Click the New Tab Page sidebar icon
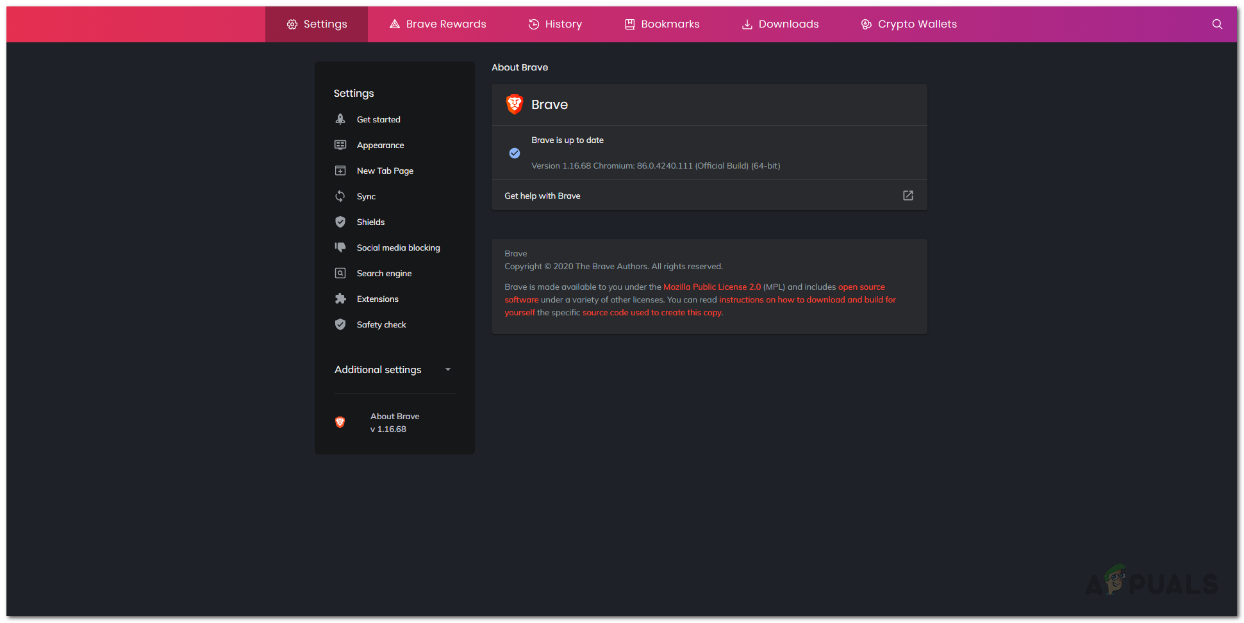 340,170
